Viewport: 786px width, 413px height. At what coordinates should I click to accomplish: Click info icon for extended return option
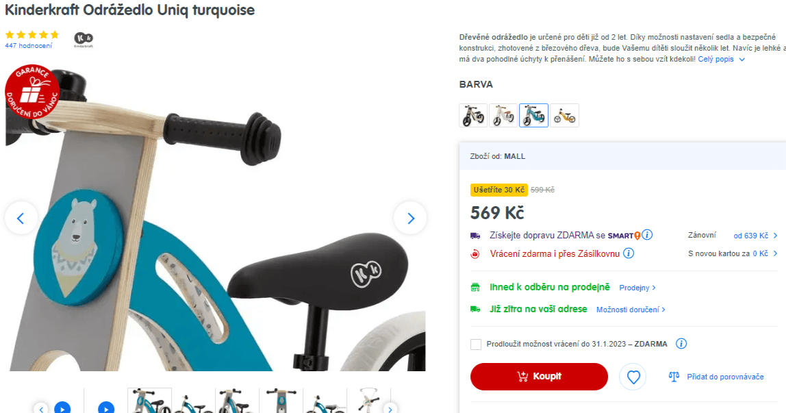[681, 344]
